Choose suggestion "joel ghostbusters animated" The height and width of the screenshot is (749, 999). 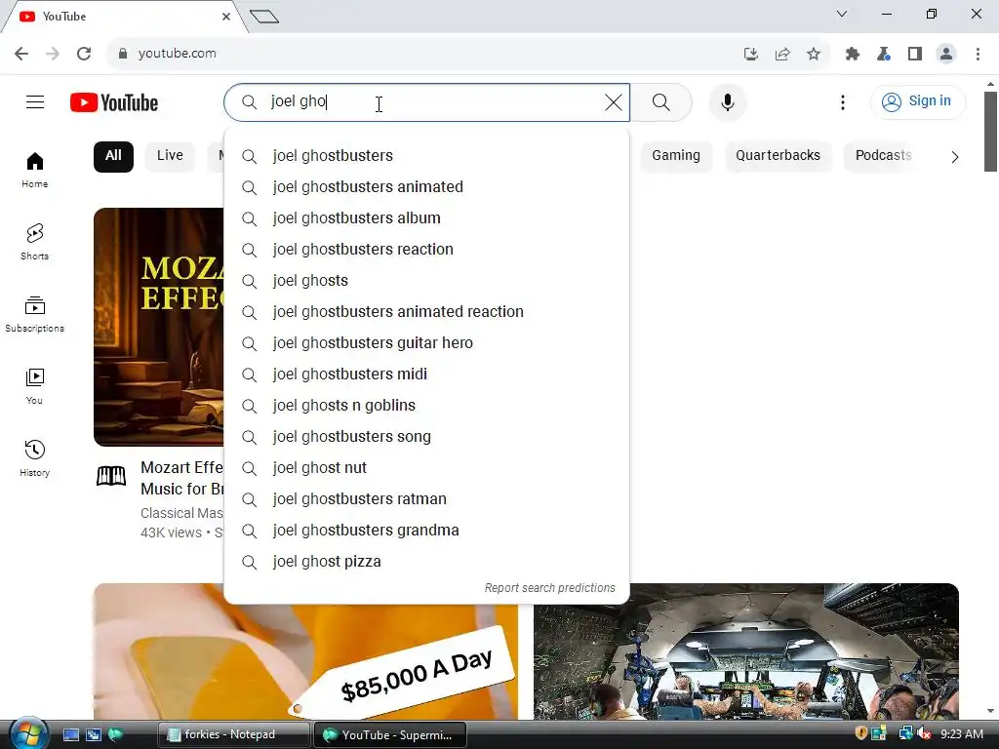tap(427, 187)
